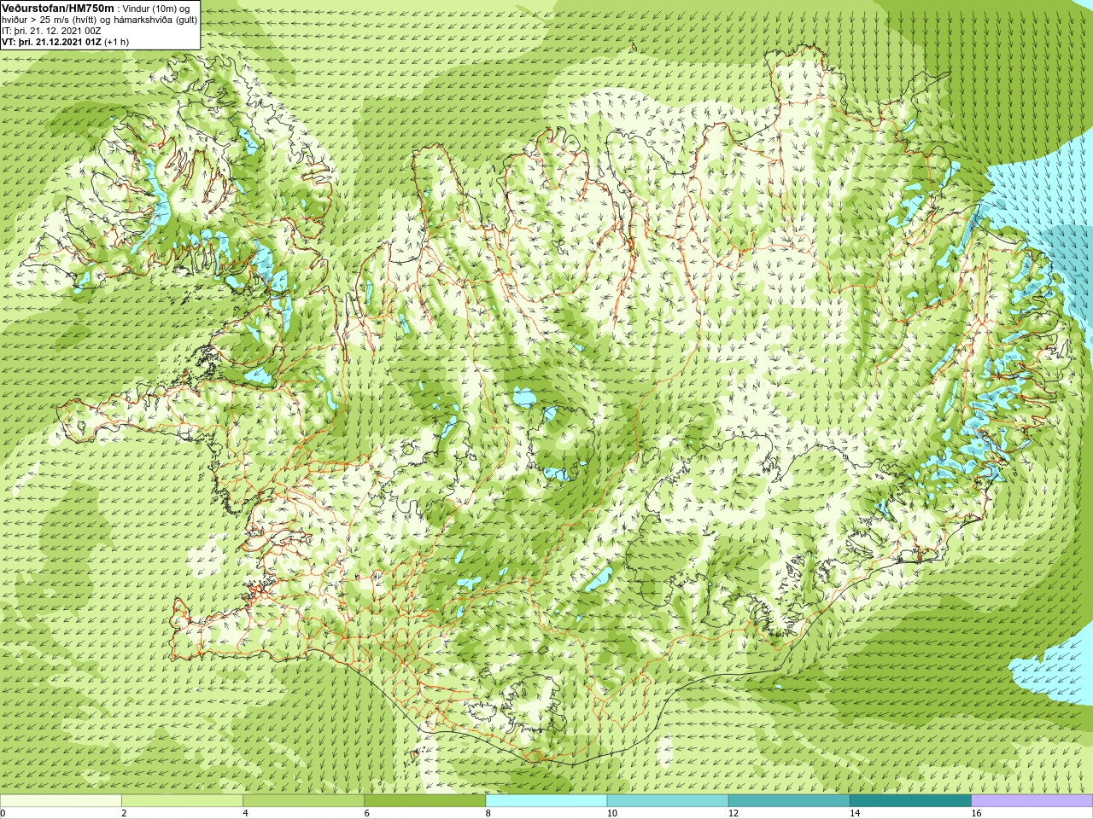The image size is (1093, 819).
Task: Select the 8–10 light cyan legend swatch
Action: 546,801
